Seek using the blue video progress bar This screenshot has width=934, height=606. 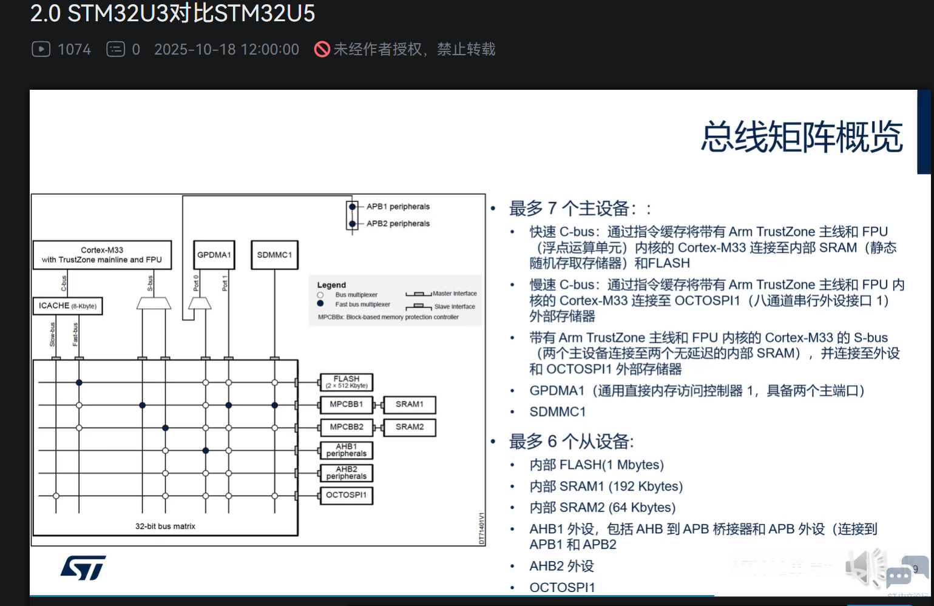[371, 596]
